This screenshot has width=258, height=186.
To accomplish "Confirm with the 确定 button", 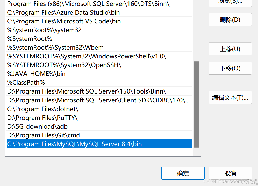I will [x=183, y=173].
